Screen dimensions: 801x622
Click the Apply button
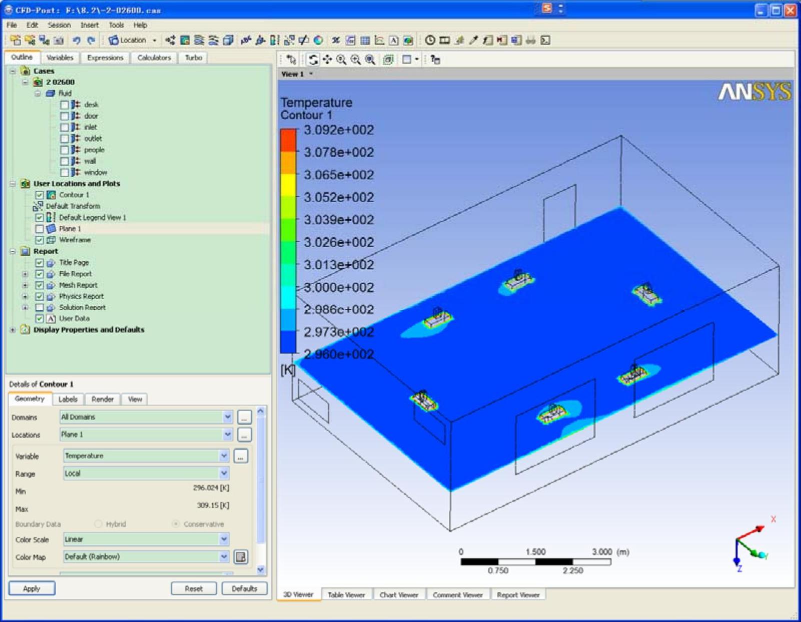tap(32, 588)
